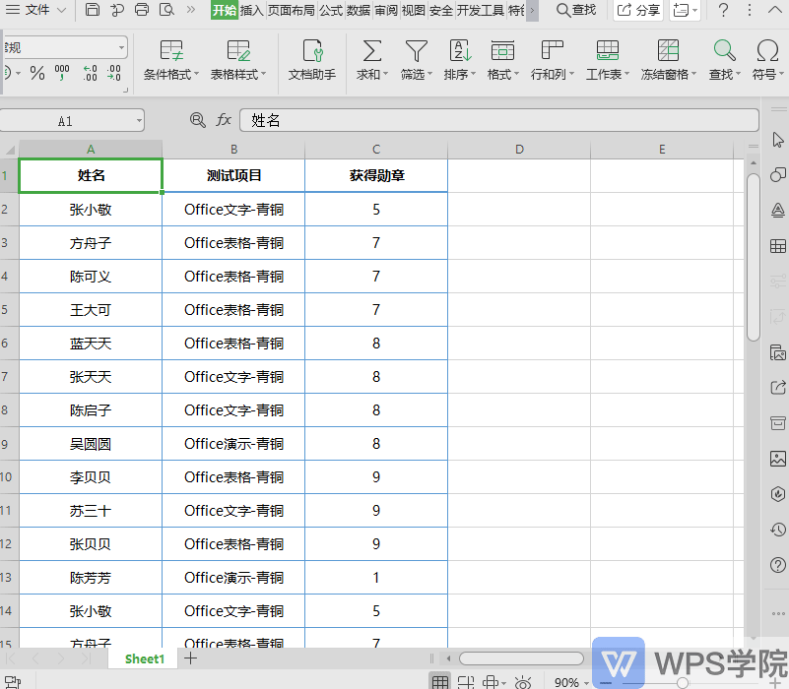Select the cell with 吴圆圆
Image resolution: width=789 pixels, height=689 pixels.
tap(91, 444)
